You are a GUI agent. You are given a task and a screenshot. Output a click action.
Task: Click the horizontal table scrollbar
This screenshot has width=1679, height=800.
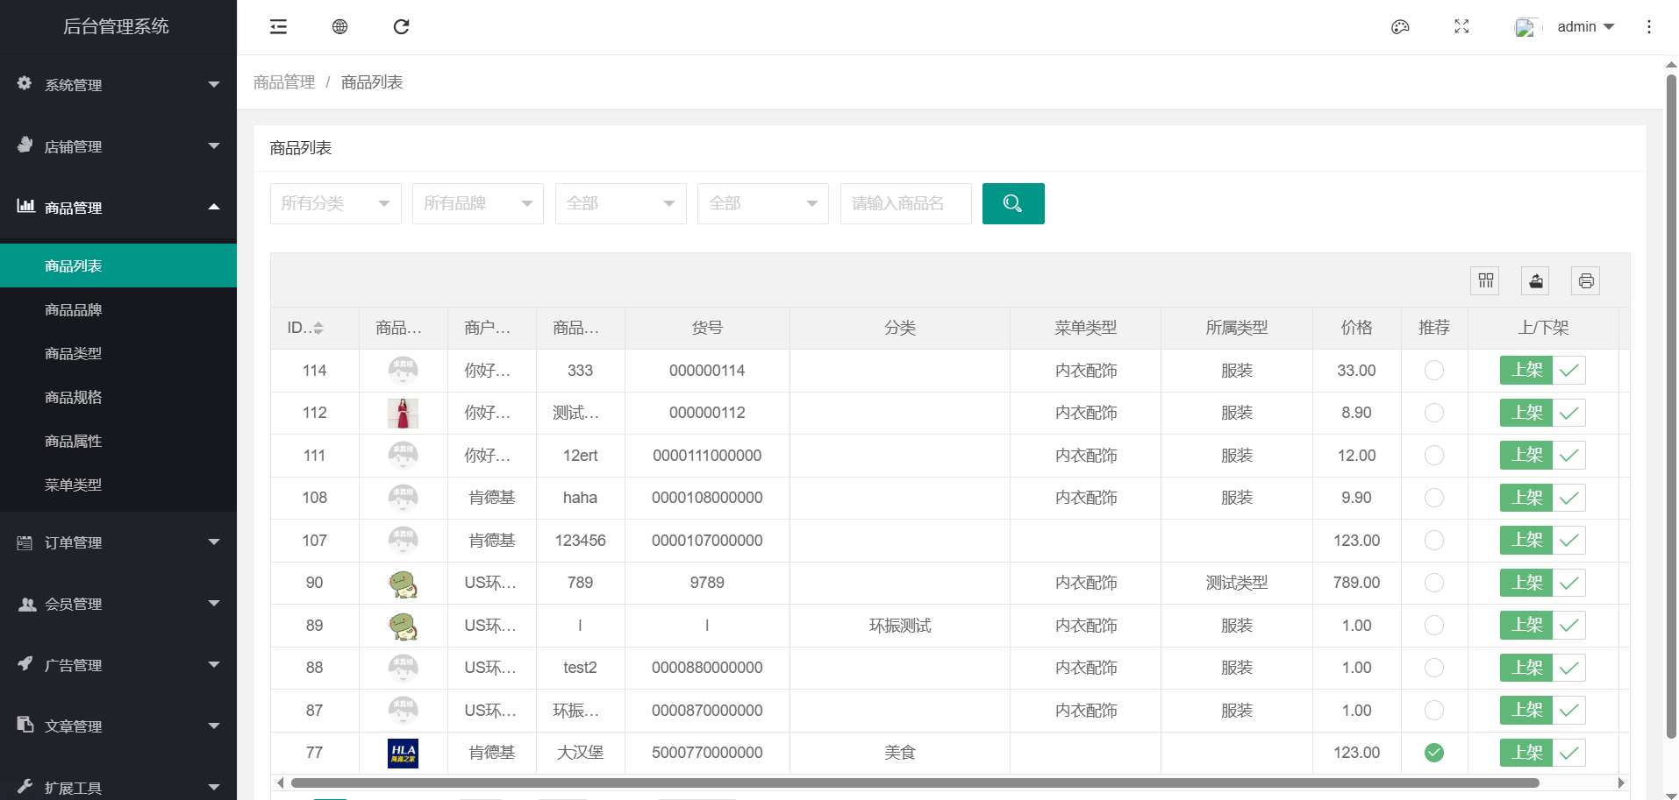click(x=914, y=782)
